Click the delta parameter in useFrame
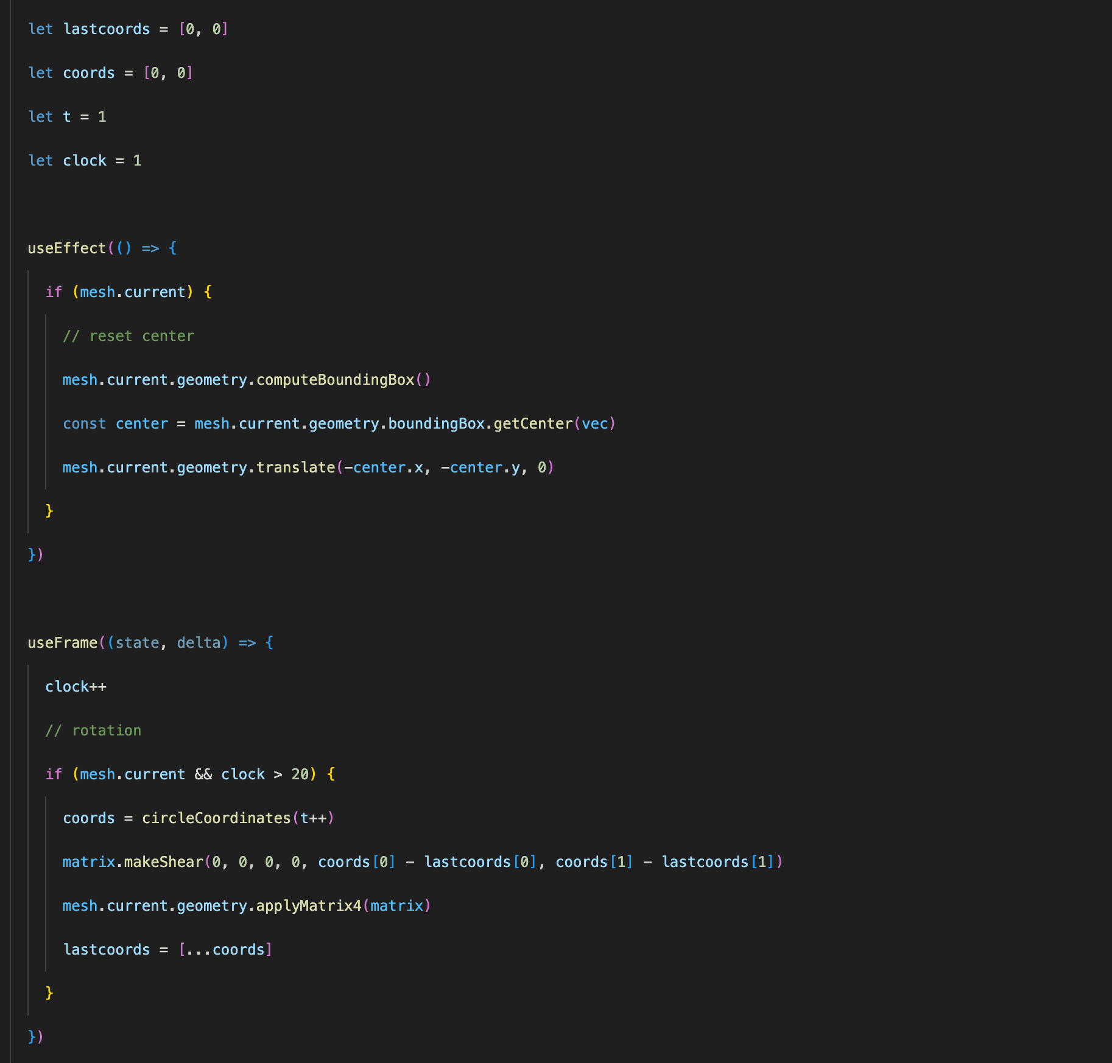Screen dimensions: 1112x1063 coord(199,643)
